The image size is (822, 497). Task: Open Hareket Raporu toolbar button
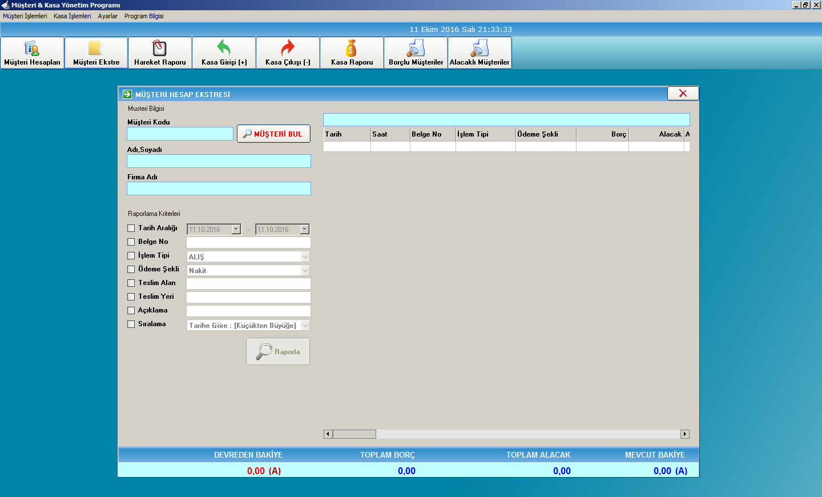pos(160,53)
